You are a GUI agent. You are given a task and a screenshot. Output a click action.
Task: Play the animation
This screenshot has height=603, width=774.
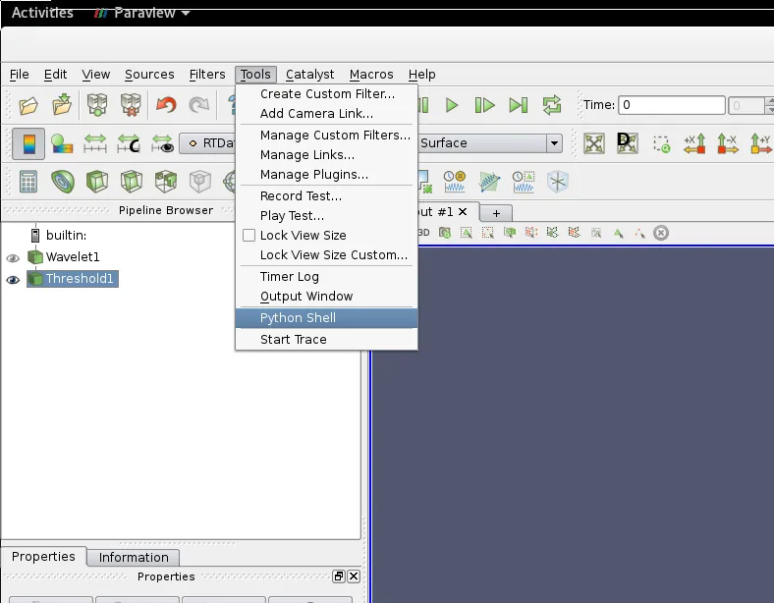point(452,105)
